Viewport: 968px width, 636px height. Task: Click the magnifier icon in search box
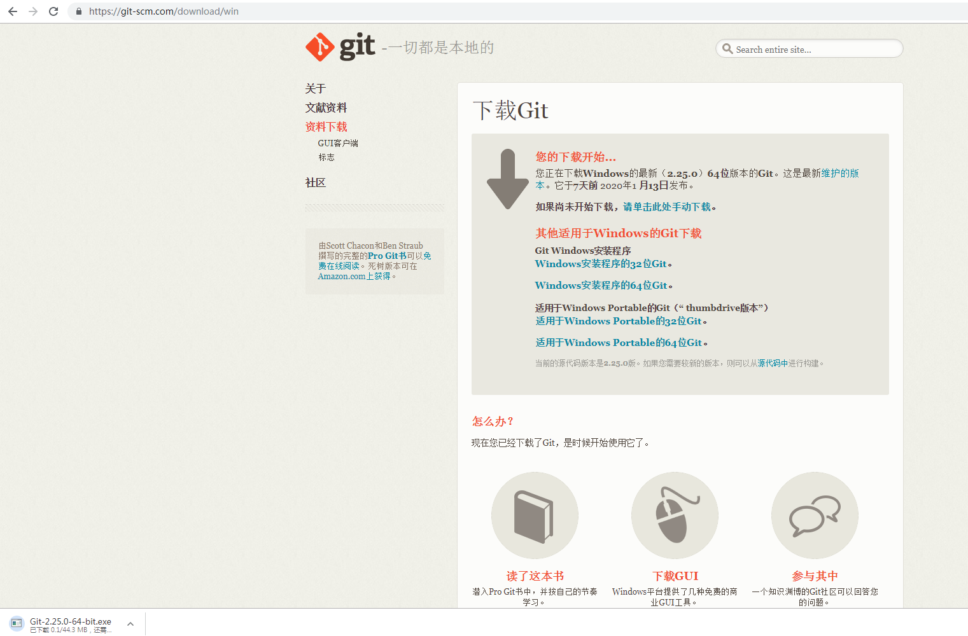(x=727, y=49)
